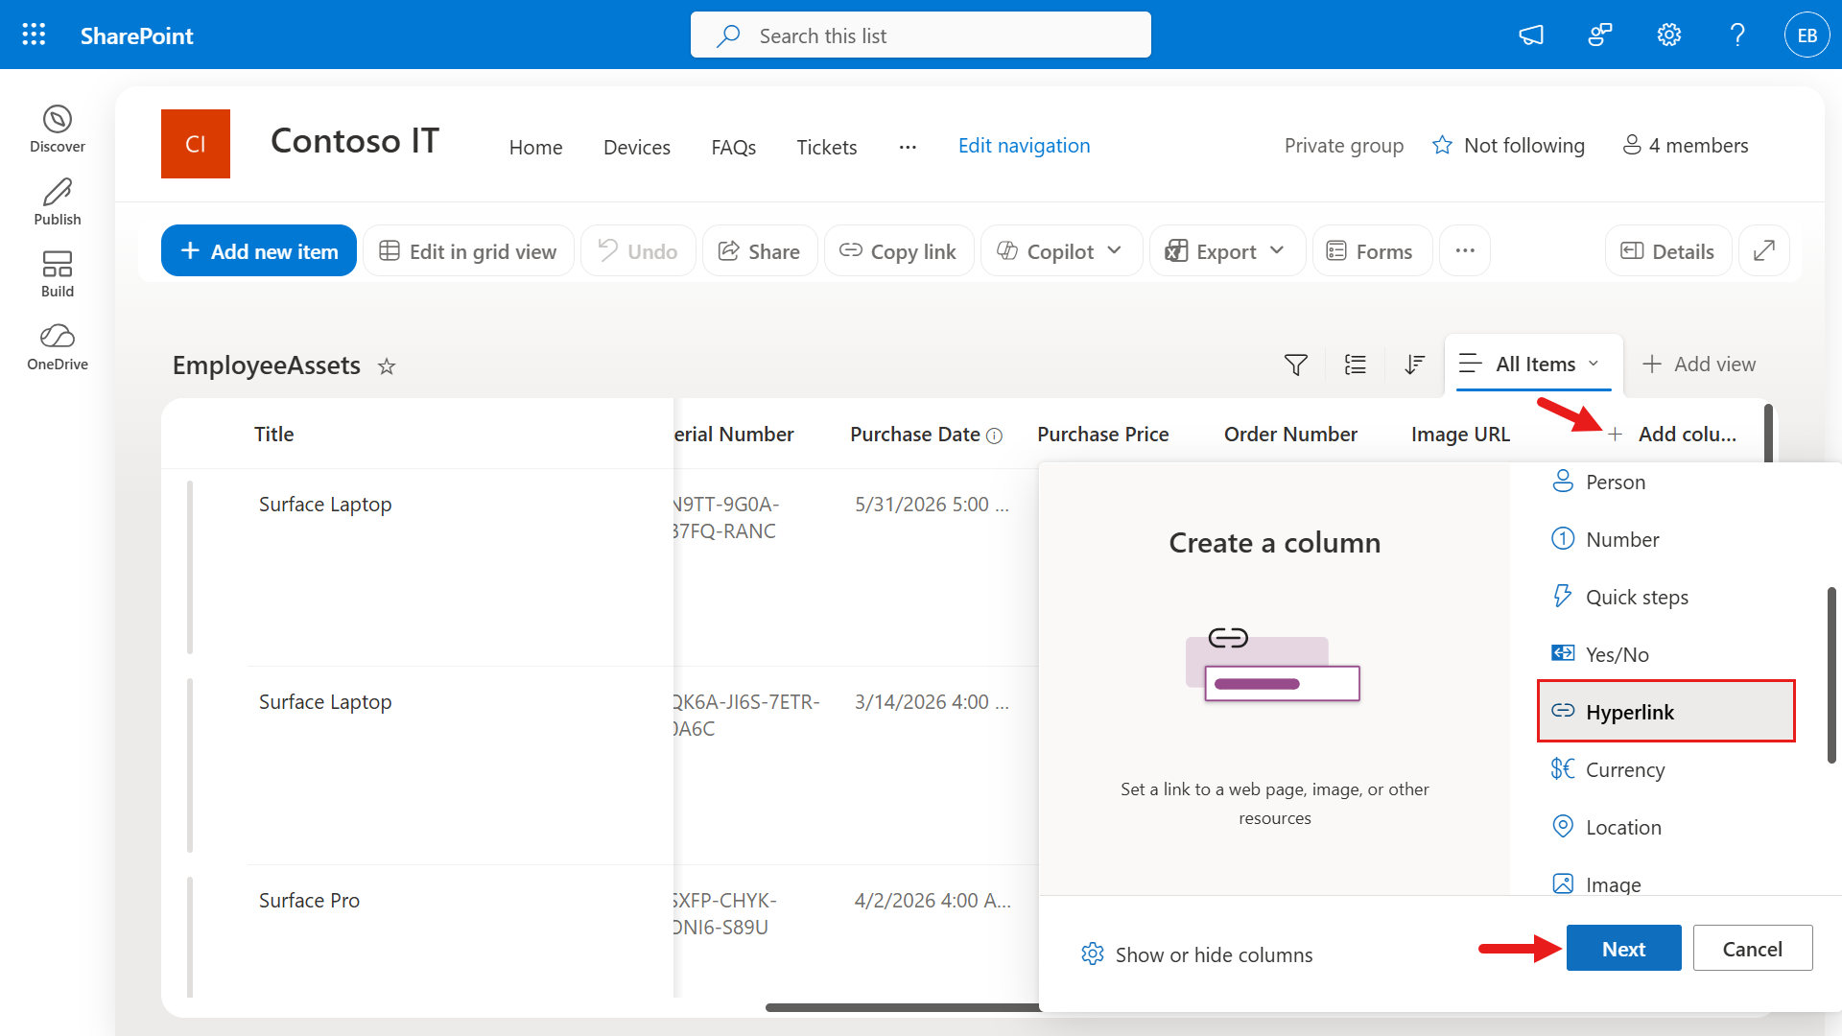Select the Hyperlink column type
The image size is (1842, 1036).
[1666, 712]
